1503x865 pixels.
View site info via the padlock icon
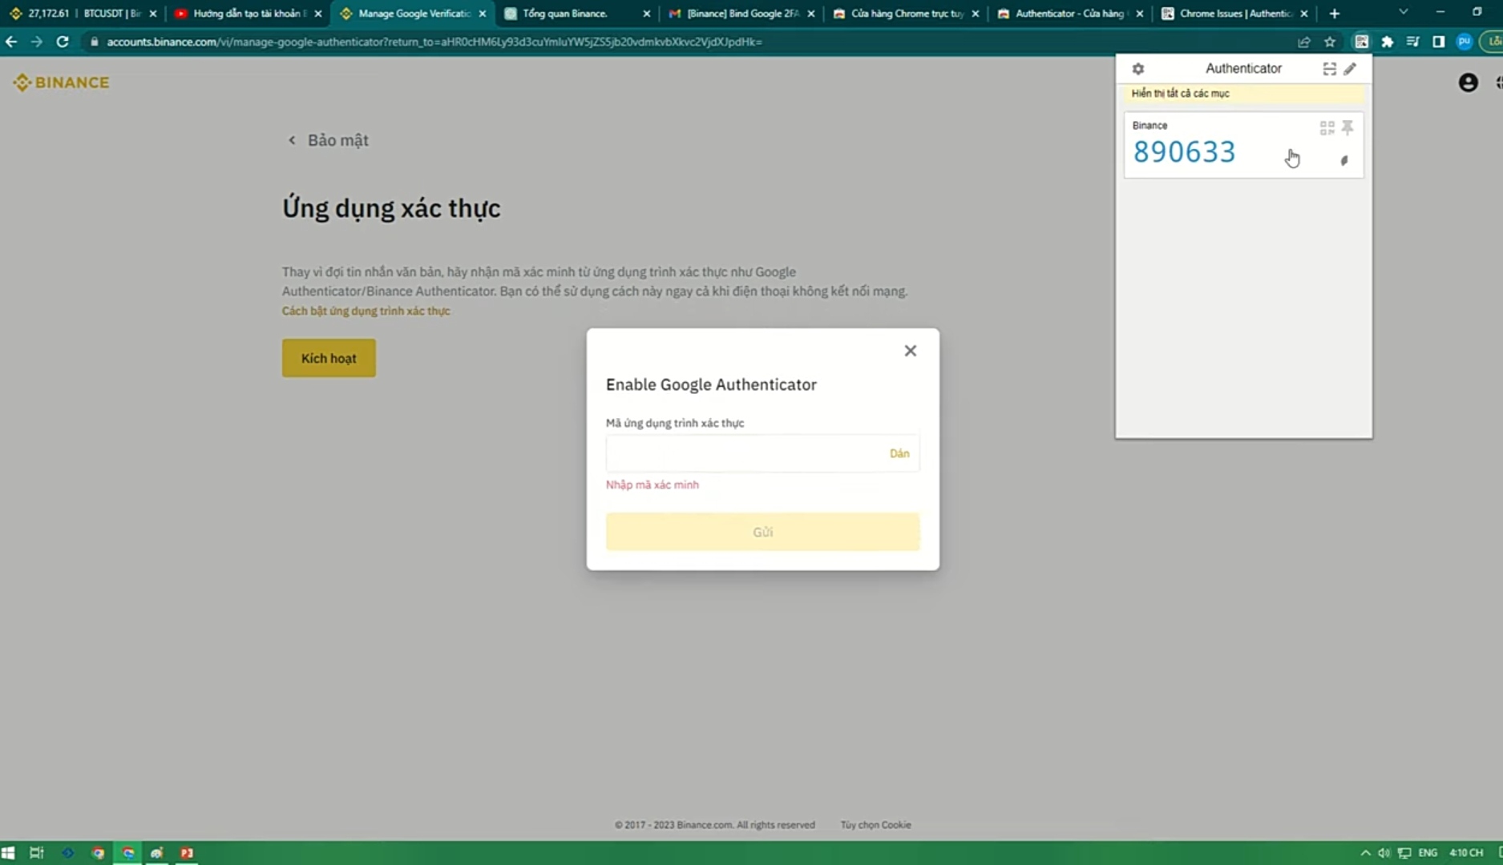coord(94,42)
